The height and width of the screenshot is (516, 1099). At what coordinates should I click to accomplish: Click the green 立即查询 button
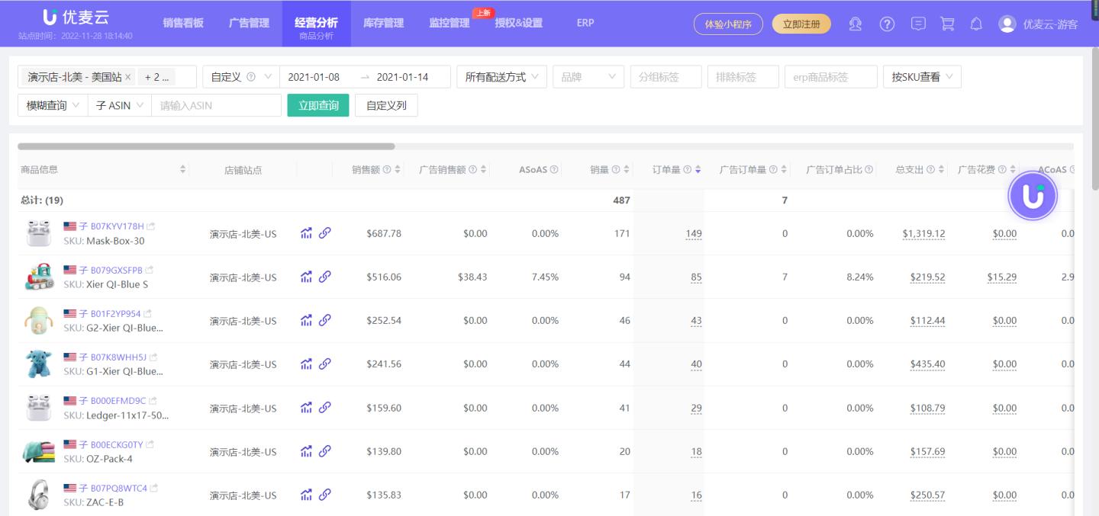[317, 105]
